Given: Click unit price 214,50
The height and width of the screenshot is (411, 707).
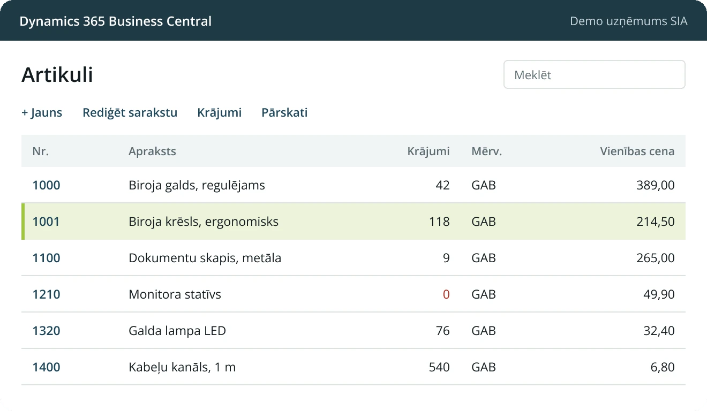Looking at the screenshot, I should pos(656,222).
